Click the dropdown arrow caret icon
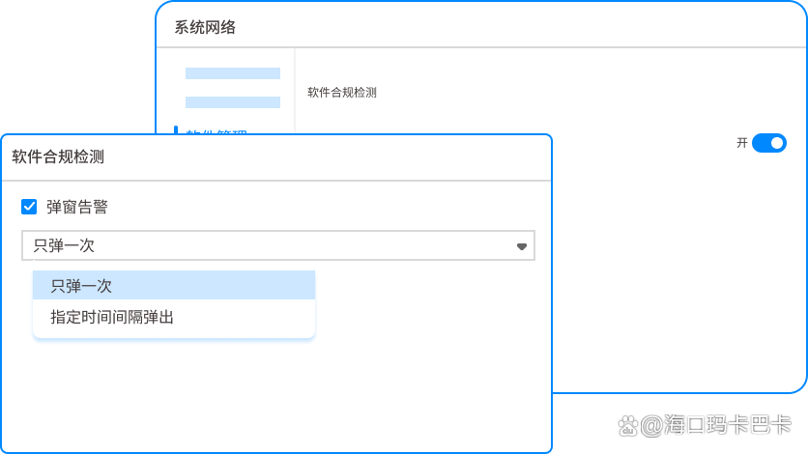This screenshot has height=454, width=808. click(x=522, y=246)
